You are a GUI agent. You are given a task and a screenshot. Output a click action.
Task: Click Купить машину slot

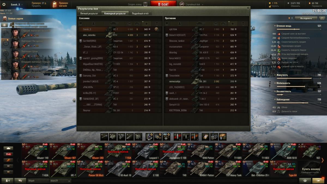point(311,169)
